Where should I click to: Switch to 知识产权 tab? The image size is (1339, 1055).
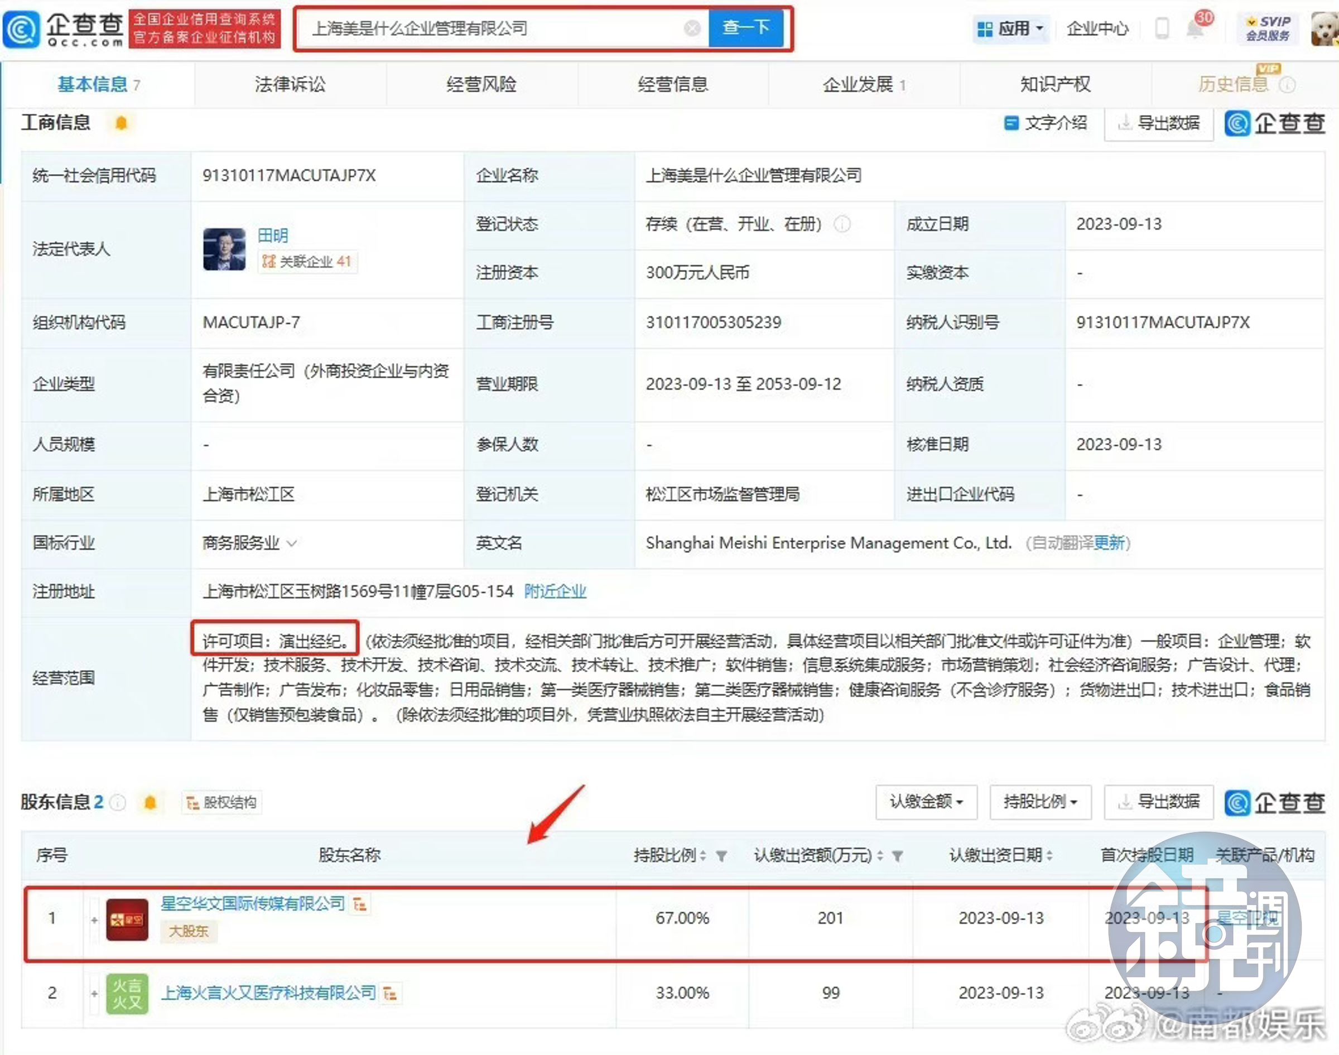tap(1055, 85)
